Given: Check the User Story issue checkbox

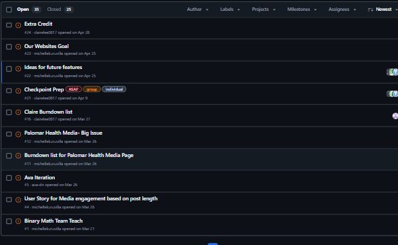Looking at the screenshot, I should (9, 200).
